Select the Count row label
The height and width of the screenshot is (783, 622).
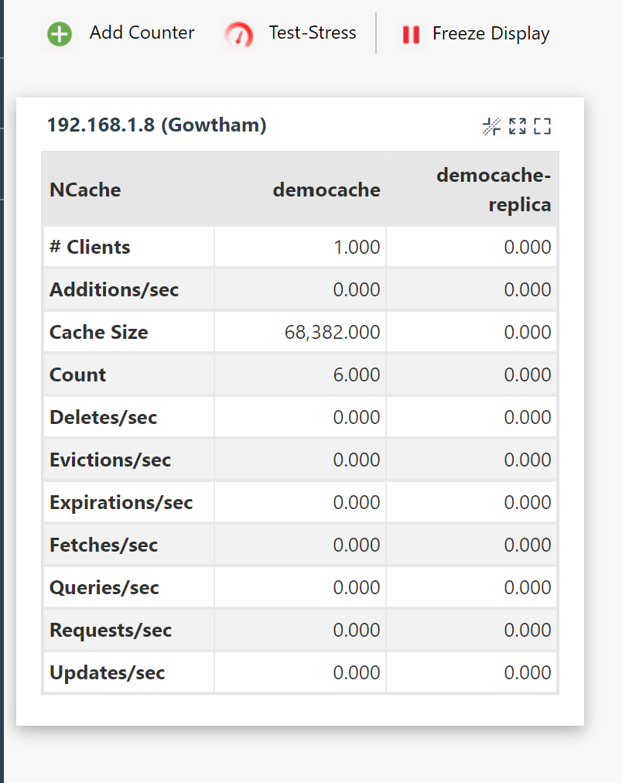tap(77, 374)
